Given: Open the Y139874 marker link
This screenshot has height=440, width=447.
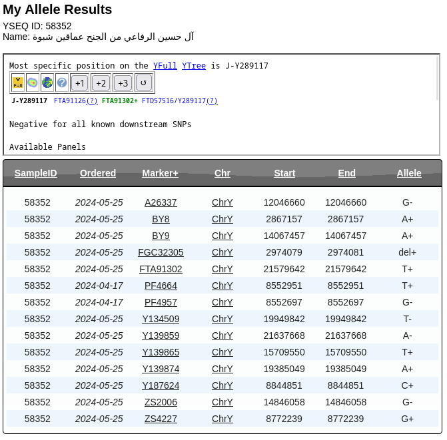Looking at the screenshot, I should 161,369.
